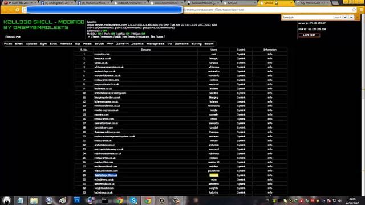Screen dimensions: 365x205
Task: Switch to the Anonghost Facebook tab
Action: (x=57, y=3)
